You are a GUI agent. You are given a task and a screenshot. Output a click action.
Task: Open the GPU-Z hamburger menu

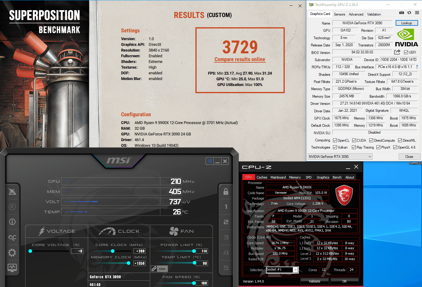tap(417, 13)
